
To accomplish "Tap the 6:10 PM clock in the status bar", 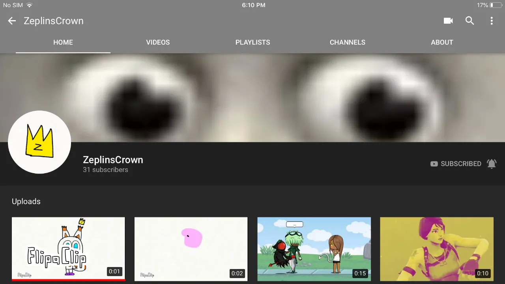I will pyautogui.click(x=253, y=5).
